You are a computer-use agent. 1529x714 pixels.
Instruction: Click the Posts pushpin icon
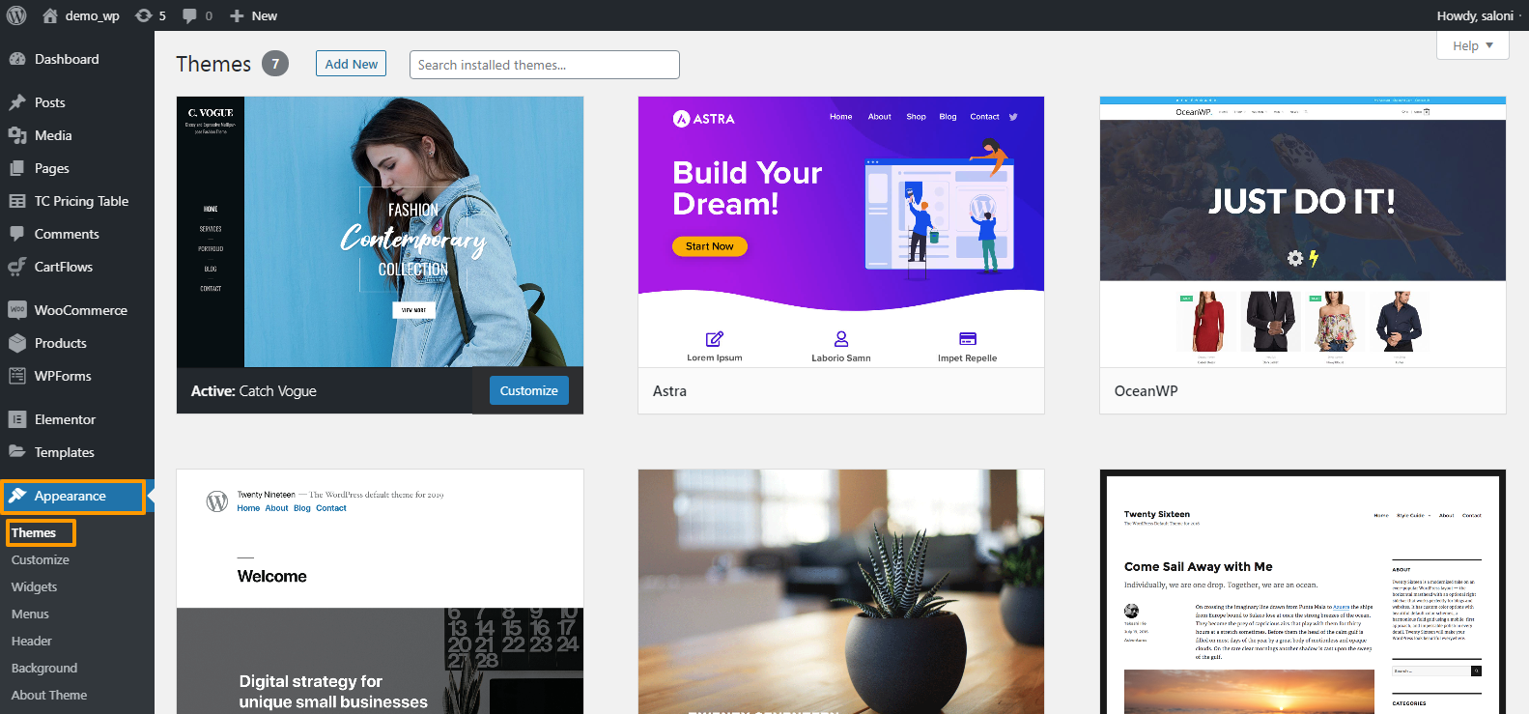(x=17, y=102)
